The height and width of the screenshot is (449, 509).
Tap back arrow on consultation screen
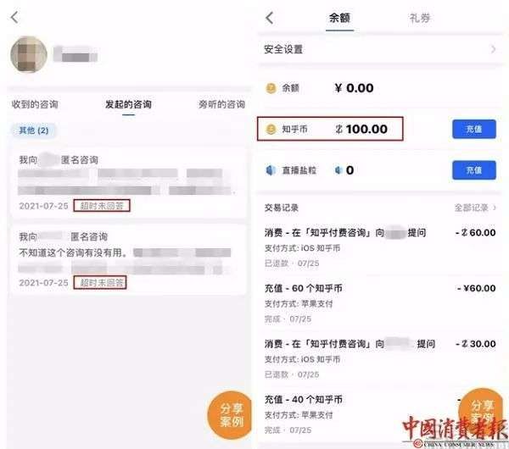click(x=14, y=17)
